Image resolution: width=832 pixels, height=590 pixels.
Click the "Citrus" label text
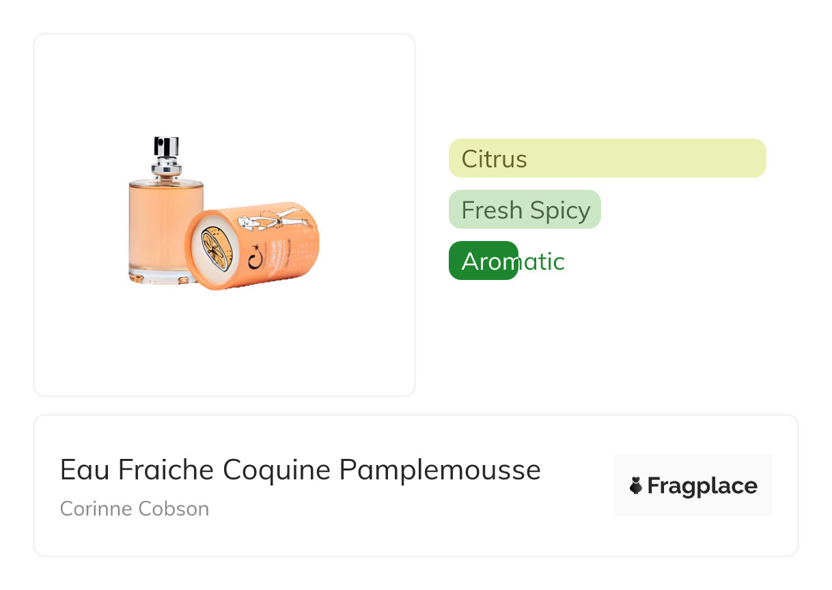click(x=494, y=159)
